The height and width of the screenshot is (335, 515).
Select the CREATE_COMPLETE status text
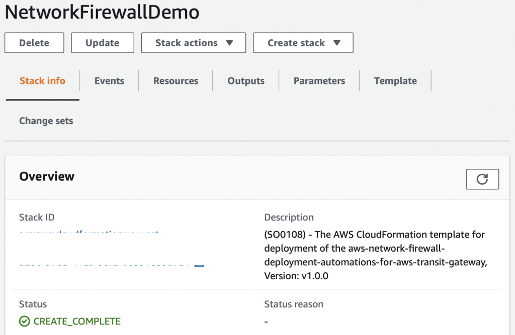coord(77,321)
